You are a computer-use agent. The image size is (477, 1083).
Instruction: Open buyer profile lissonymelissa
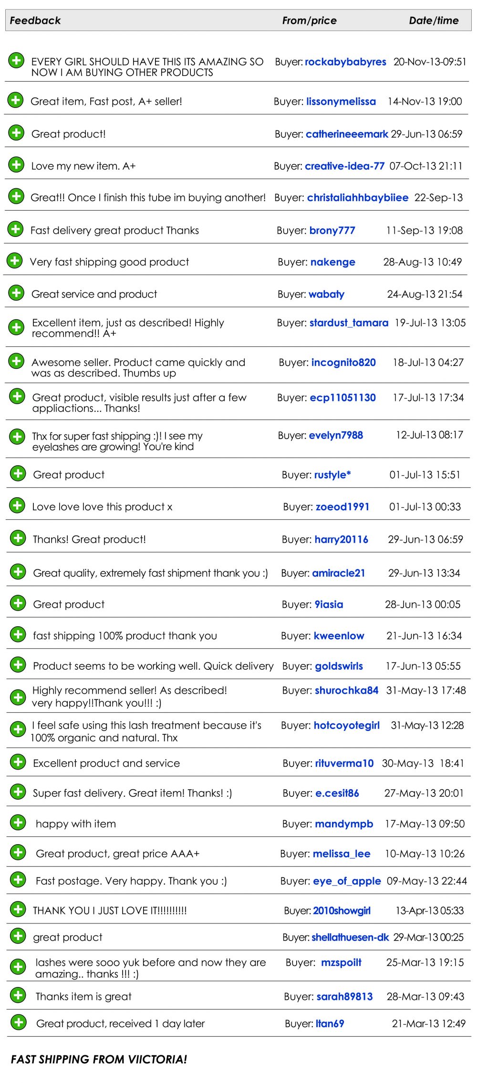[x=341, y=101]
